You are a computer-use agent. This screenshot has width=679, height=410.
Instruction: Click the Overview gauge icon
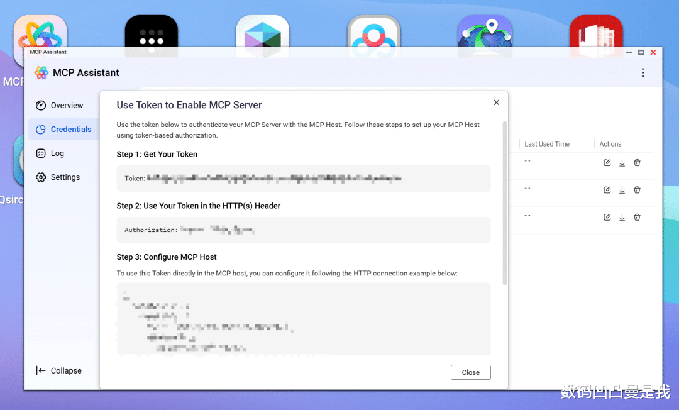(41, 105)
